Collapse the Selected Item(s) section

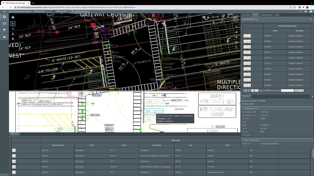point(242,108)
